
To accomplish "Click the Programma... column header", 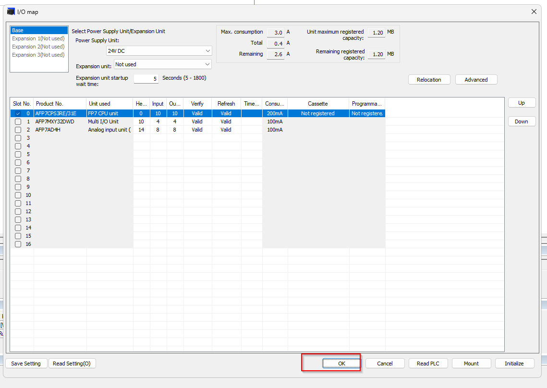I will coord(367,104).
